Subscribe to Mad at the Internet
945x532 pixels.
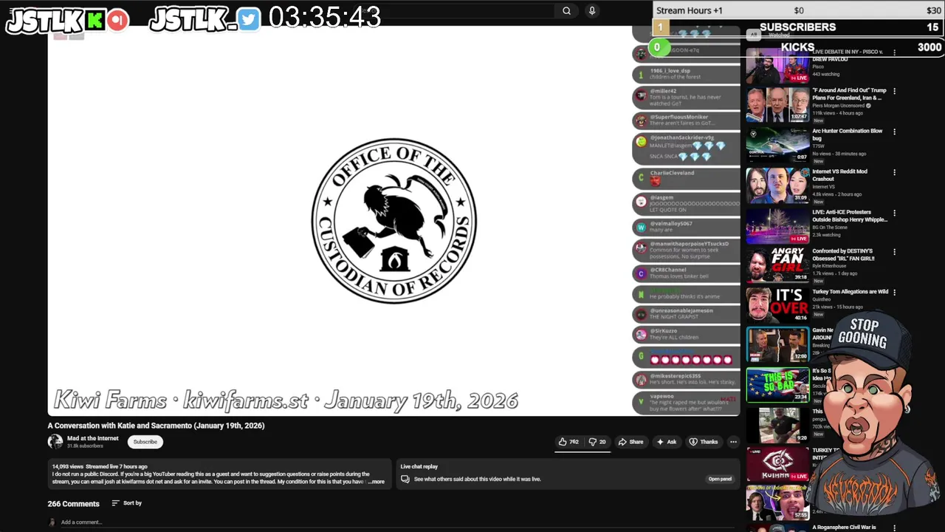tap(145, 442)
